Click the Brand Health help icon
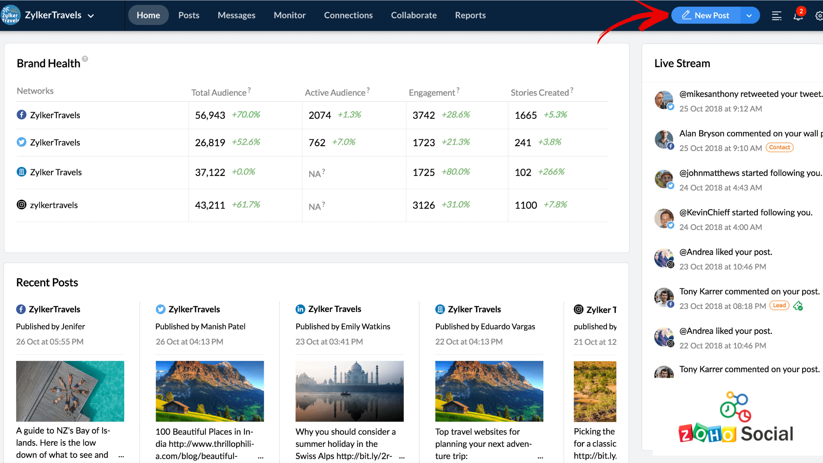This screenshot has height=463, width=823. click(x=85, y=59)
